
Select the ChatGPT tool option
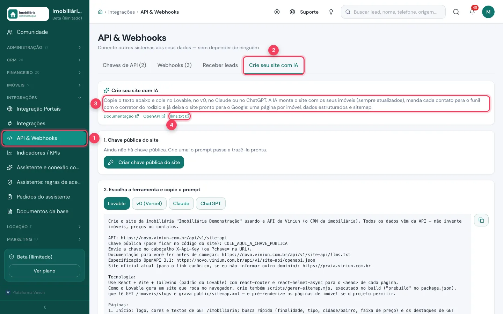tap(211, 203)
